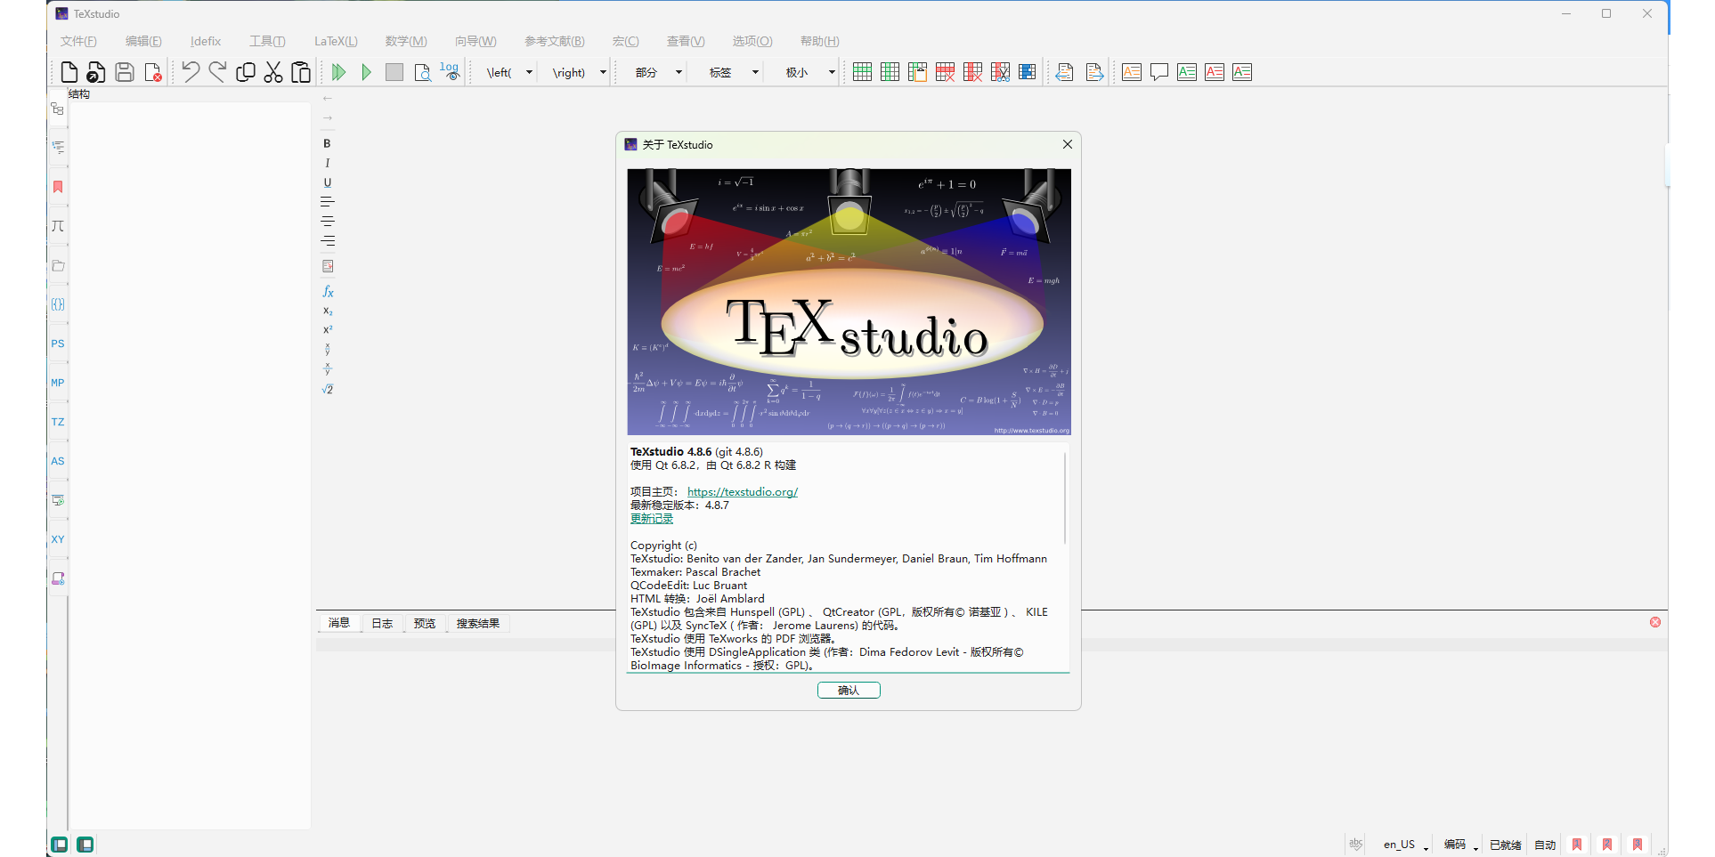The height and width of the screenshot is (857, 1715).
Task: Open the math symbols (π) panel
Action: (57, 226)
